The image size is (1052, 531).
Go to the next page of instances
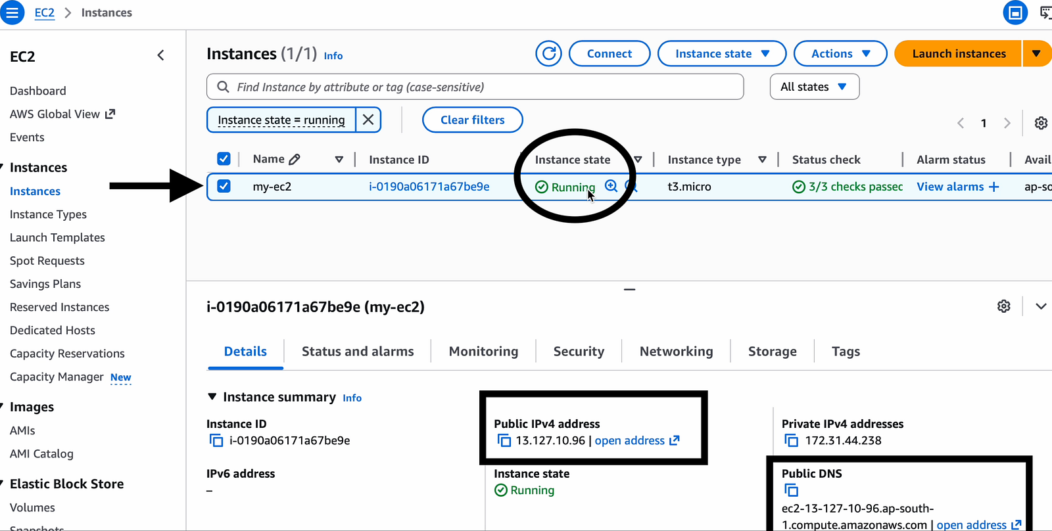point(1007,123)
